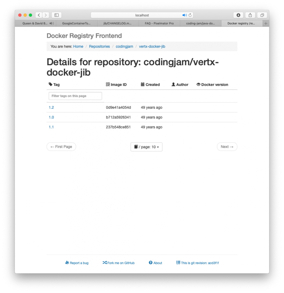Go to the Next page button

[227, 147]
